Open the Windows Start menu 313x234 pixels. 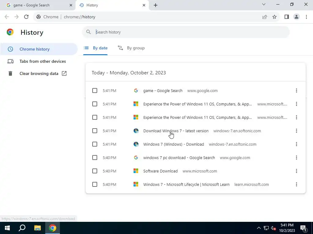(x=7, y=228)
